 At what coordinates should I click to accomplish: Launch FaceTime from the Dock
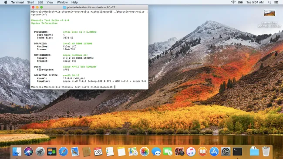point(168,152)
